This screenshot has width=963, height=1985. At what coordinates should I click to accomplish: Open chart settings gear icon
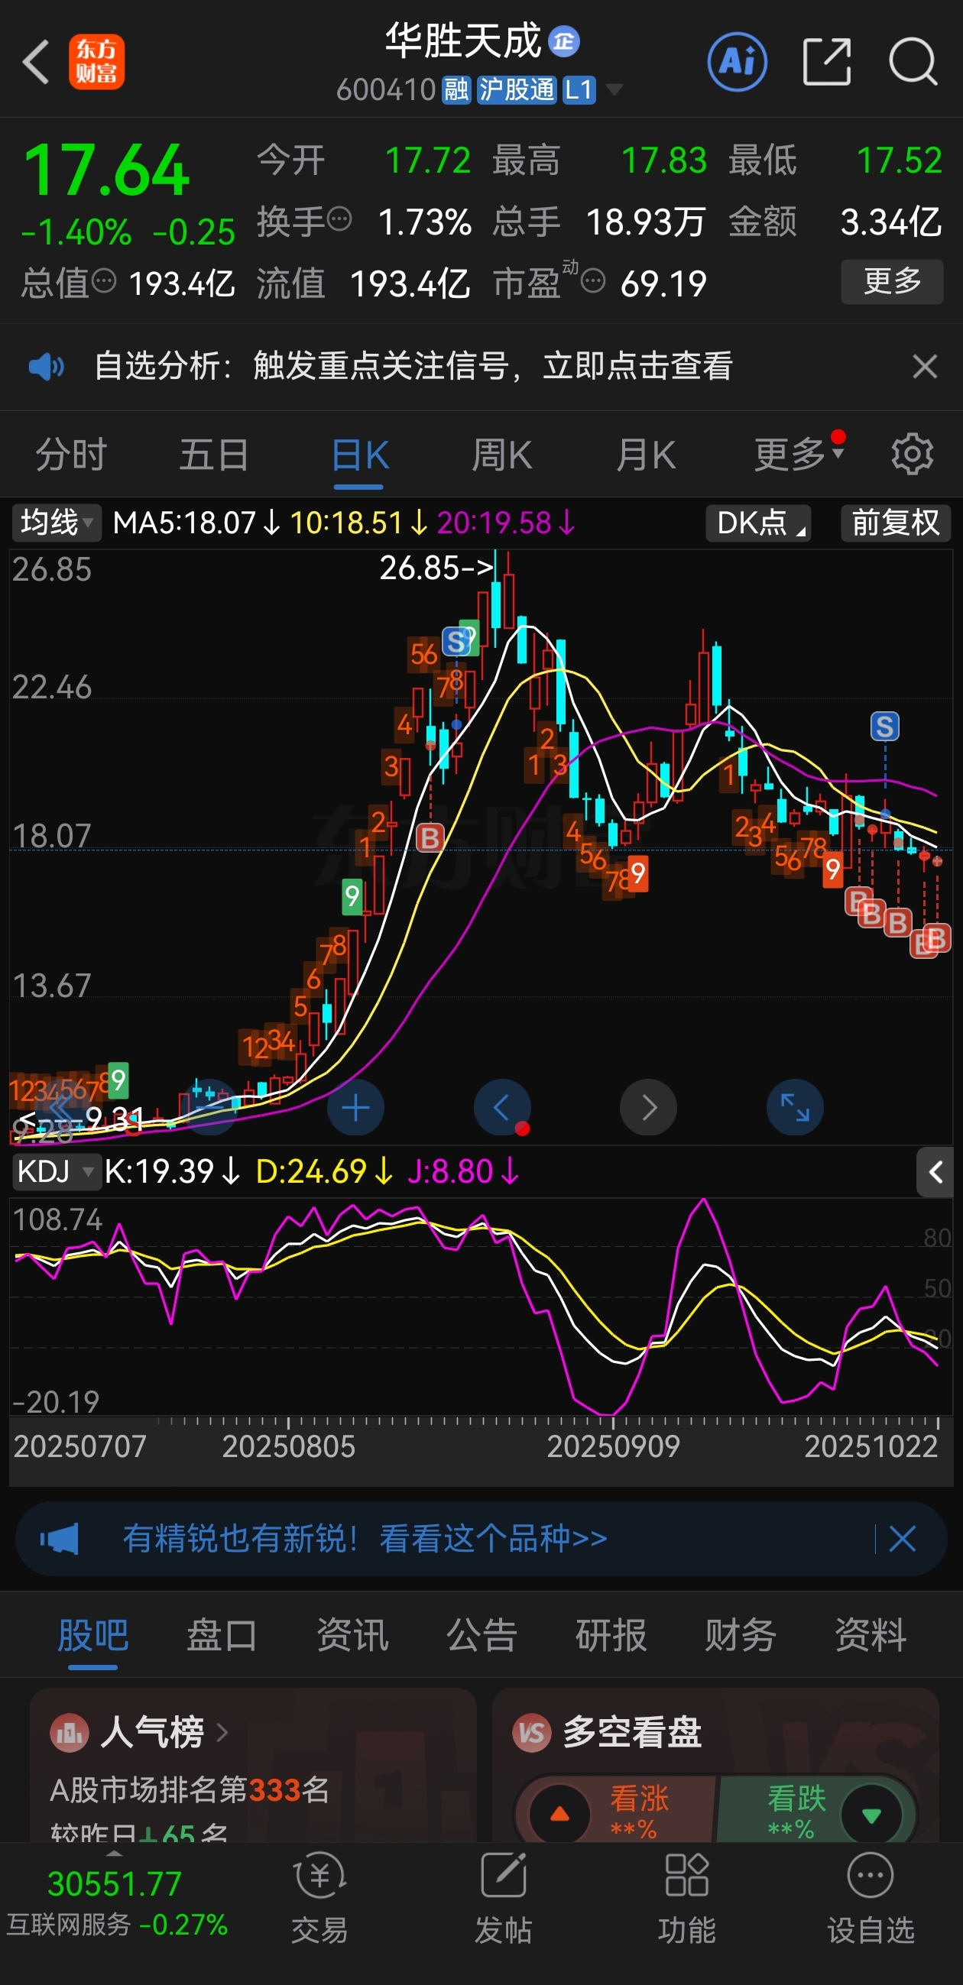click(x=912, y=455)
